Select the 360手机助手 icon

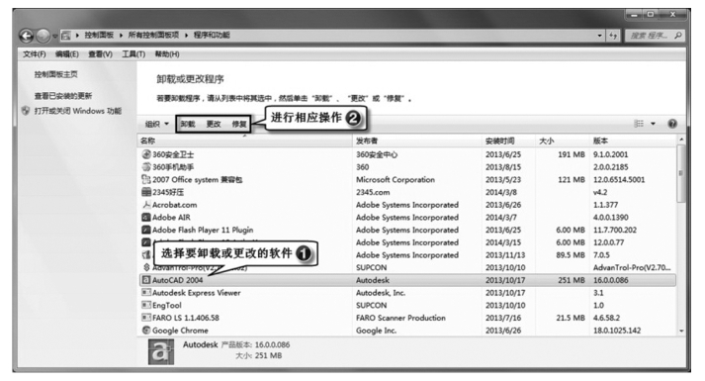(146, 167)
